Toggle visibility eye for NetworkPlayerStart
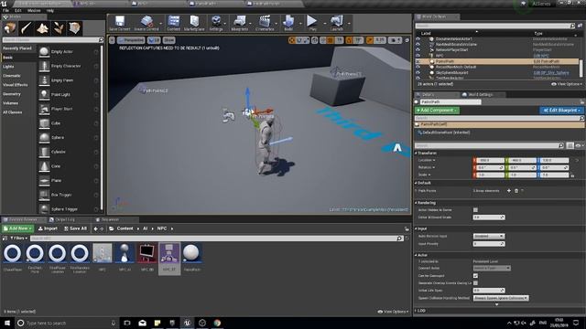The image size is (586, 329). (x=418, y=49)
